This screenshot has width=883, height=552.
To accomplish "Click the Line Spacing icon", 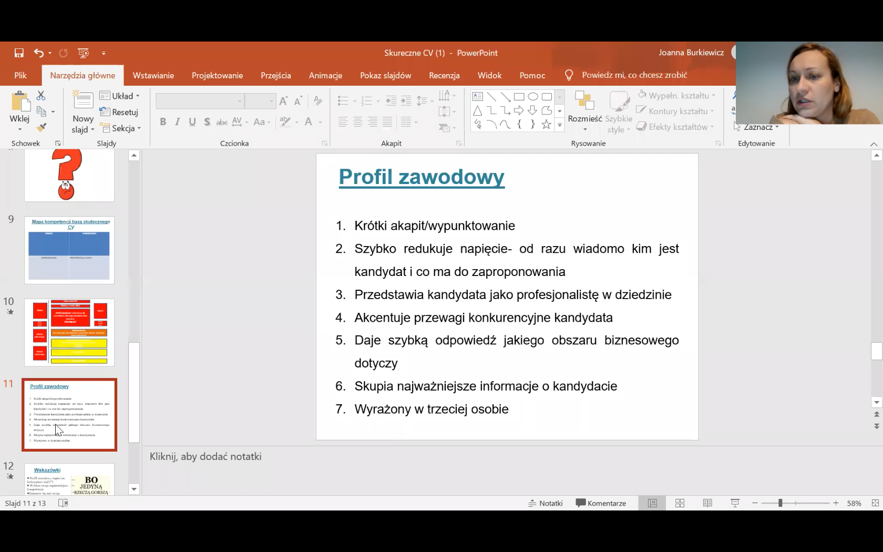I will pyautogui.click(x=422, y=100).
